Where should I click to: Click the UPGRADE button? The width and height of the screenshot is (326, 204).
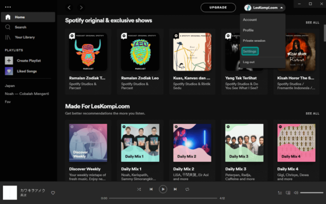(218, 7)
